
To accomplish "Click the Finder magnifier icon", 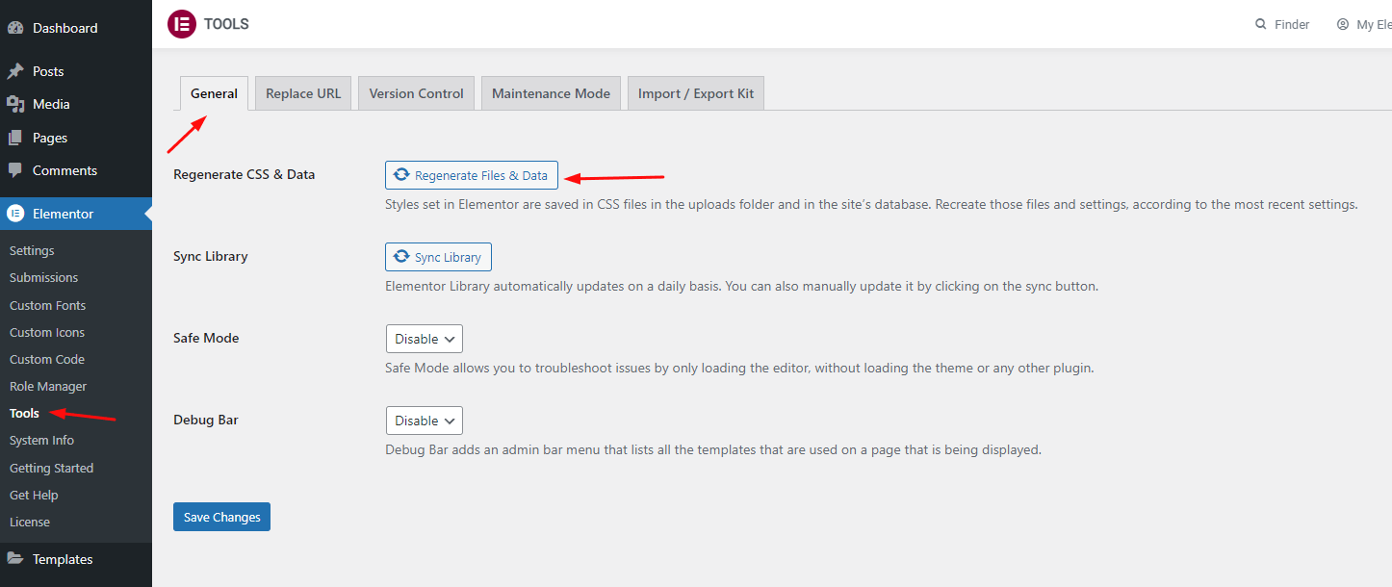I will coord(1261,24).
